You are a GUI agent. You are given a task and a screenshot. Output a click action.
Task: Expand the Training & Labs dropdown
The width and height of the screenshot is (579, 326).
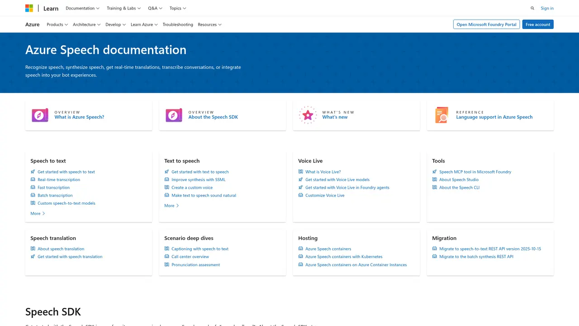tap(123, 8)
